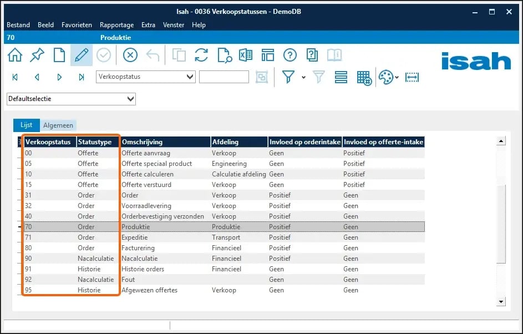Image resolution: width=523 pixels, height=334 pixels.
Task: Select the Afgewezen offertes row
Action: coord(224,290)
